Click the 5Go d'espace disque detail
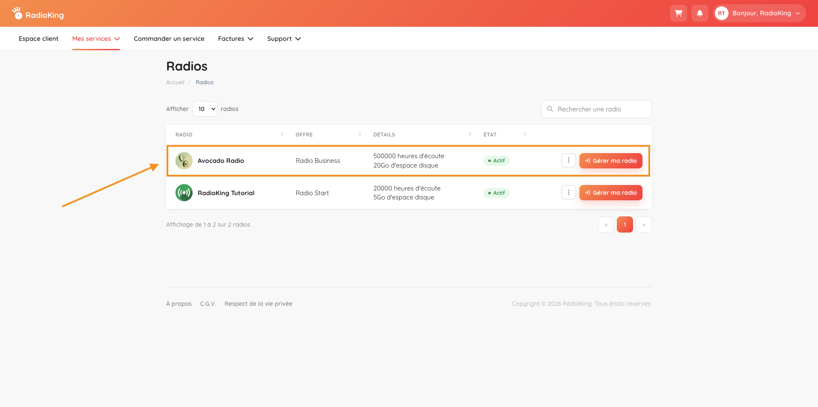The width and height of the screenshot is (818, 407). 404,197
